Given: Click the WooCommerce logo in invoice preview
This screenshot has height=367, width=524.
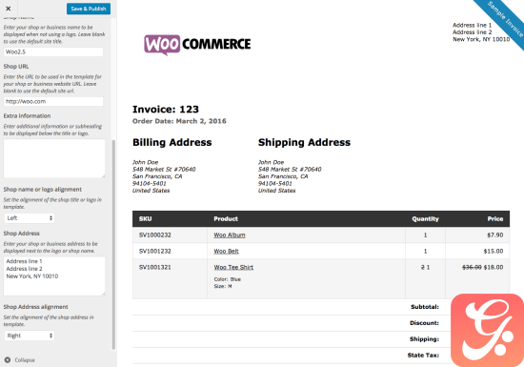Looking at the screenshot, I should coord(197,45).
